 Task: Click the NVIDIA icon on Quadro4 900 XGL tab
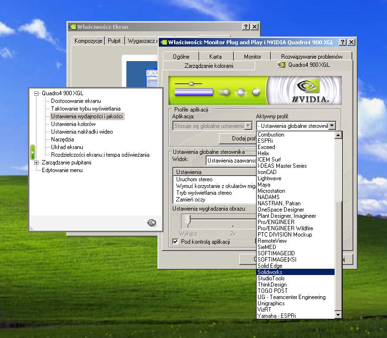(282, 65)
